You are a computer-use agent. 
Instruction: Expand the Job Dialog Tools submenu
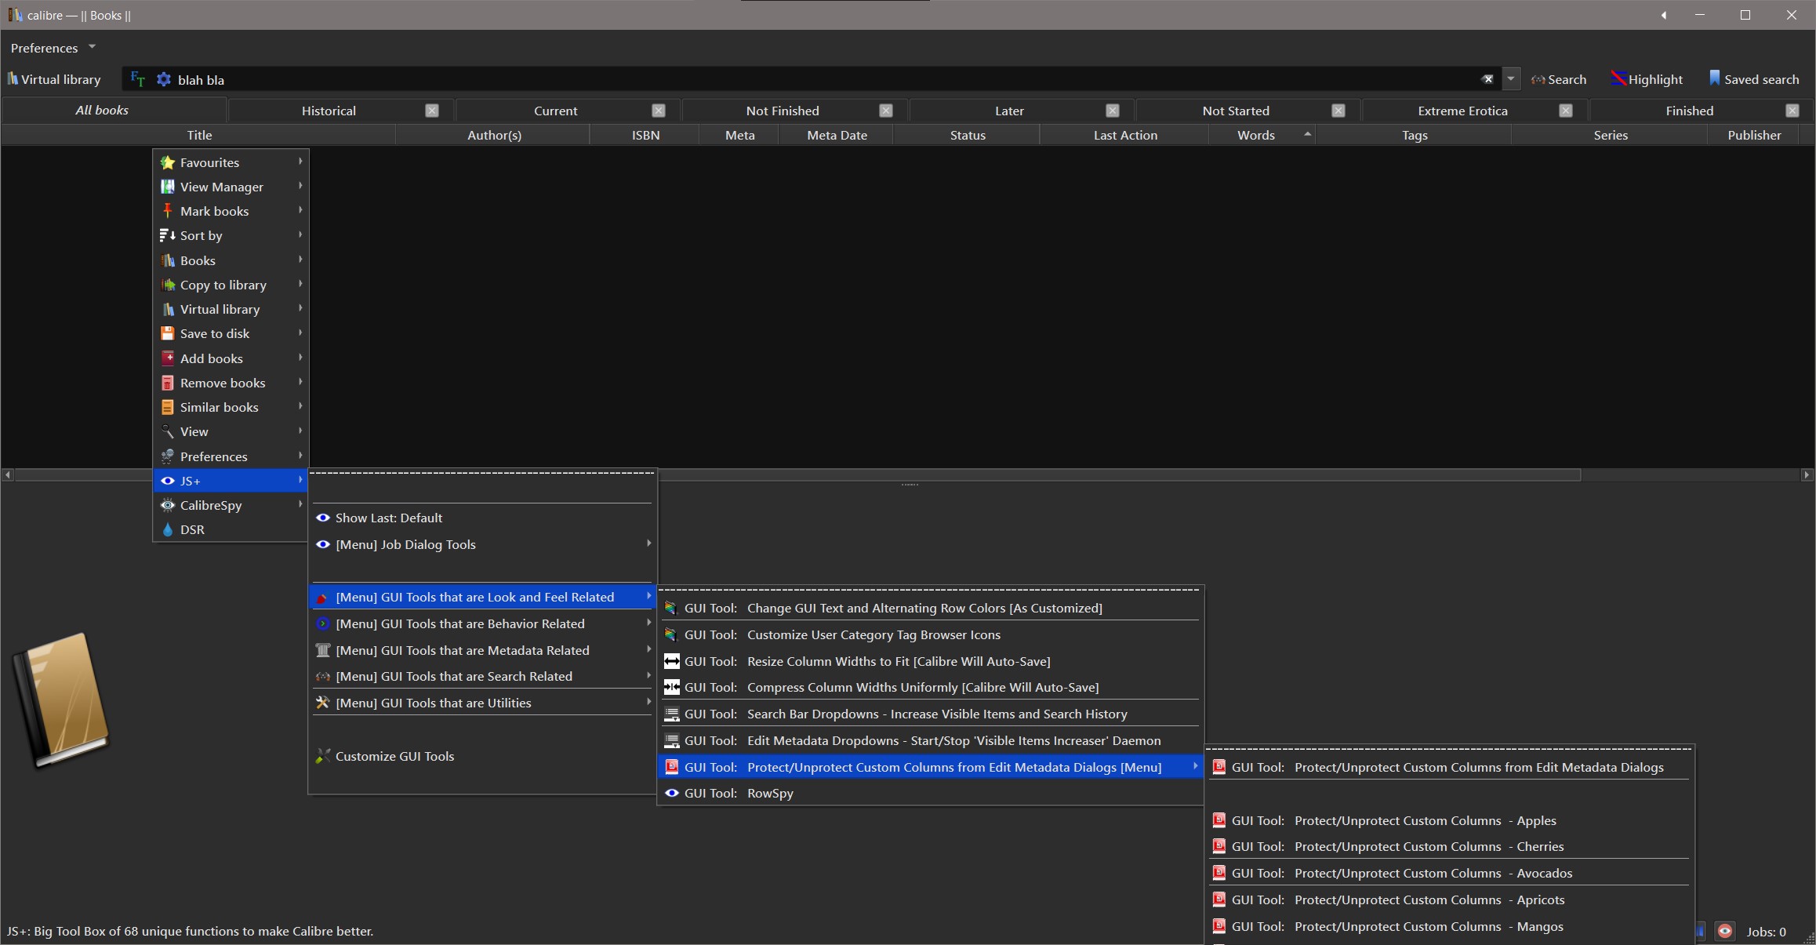[405, 544]
